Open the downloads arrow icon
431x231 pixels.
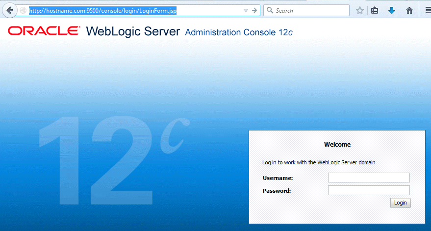point(392,11)
